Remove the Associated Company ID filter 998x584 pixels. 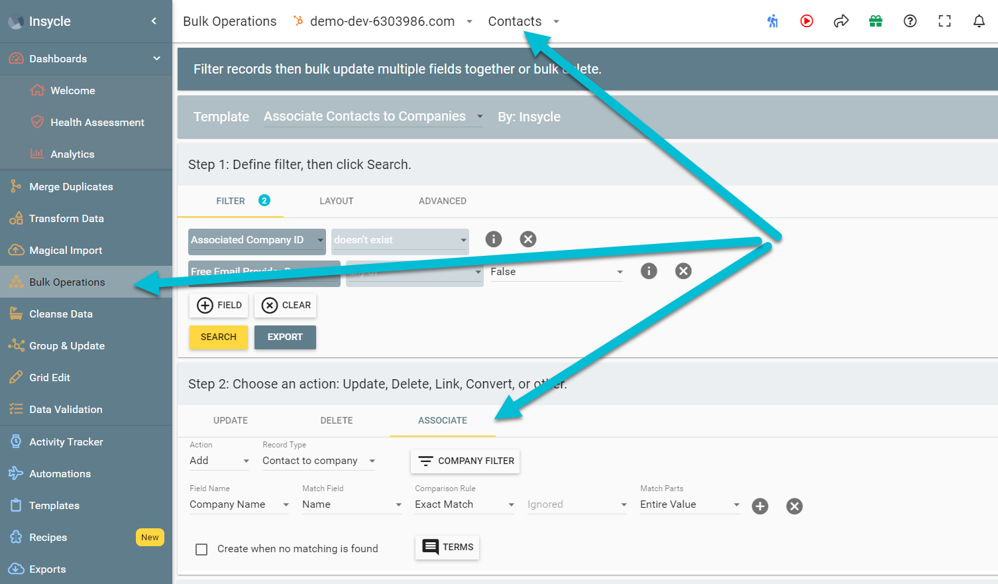tap(528, 239)
